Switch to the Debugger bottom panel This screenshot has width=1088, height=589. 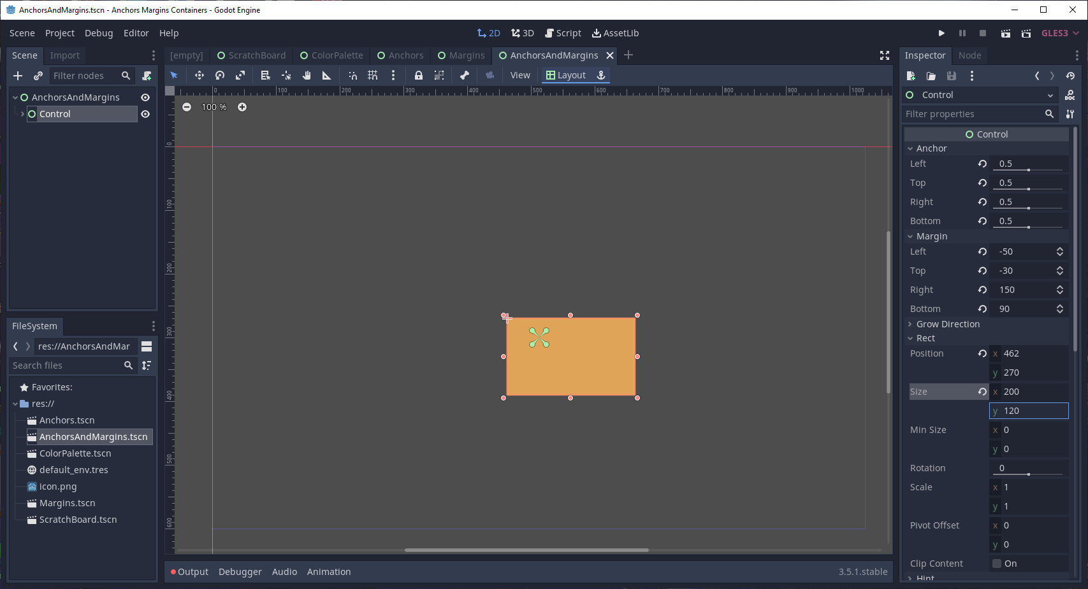[x=240, y=571]
